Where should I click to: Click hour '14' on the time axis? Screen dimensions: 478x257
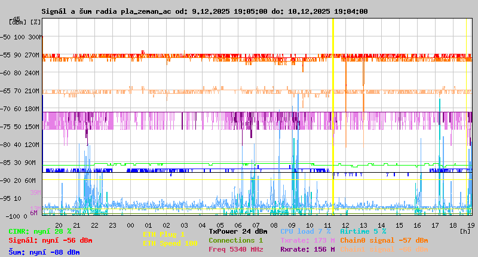(x=381, y=225)
